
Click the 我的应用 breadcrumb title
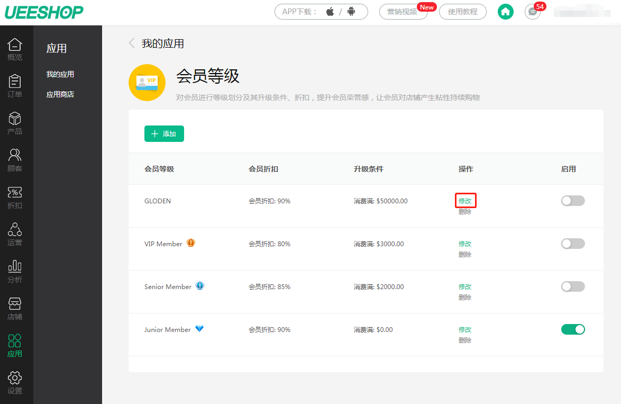point(163,43)
